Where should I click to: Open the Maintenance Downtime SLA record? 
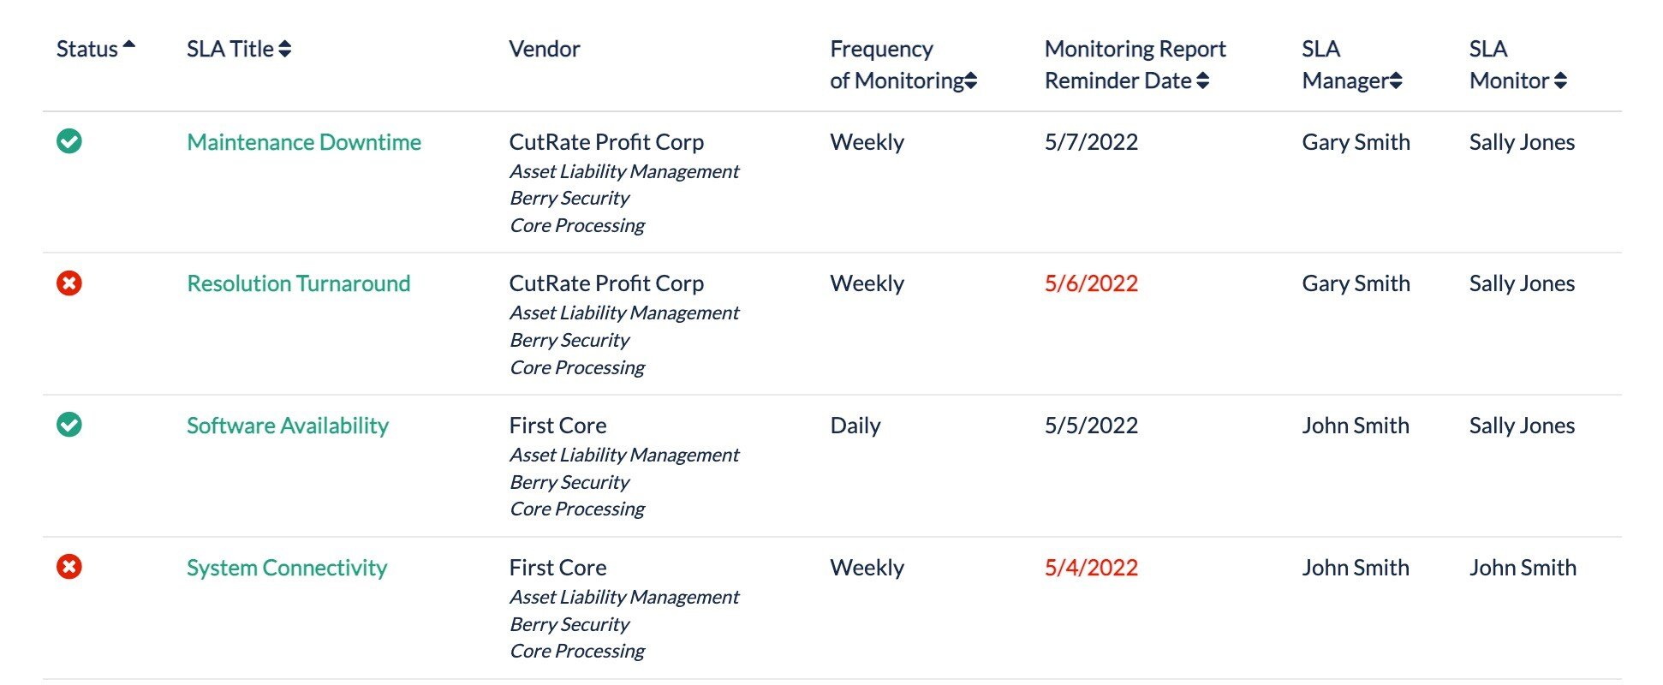tap(303, 142)
